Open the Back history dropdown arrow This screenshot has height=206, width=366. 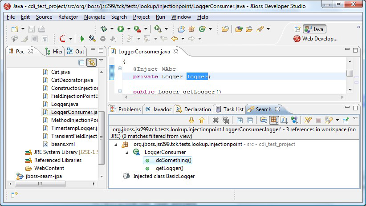point(183,39)
